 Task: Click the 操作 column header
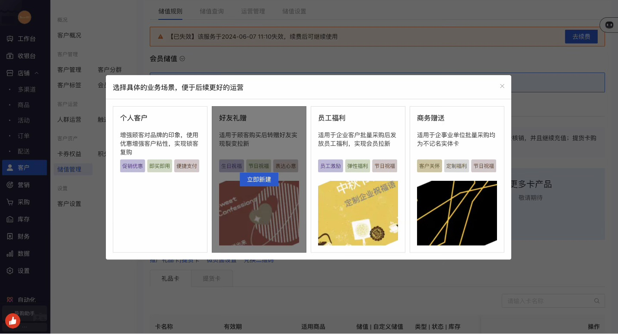(594, 327)
